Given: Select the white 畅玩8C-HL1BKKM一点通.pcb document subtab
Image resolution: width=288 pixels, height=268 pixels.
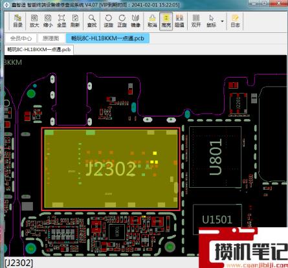Looking at the screenshot, I should (x=39, y=50).
